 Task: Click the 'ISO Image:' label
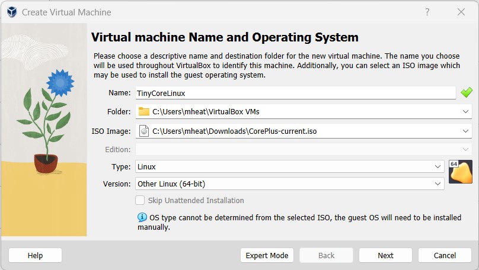(x=111, y=131)
